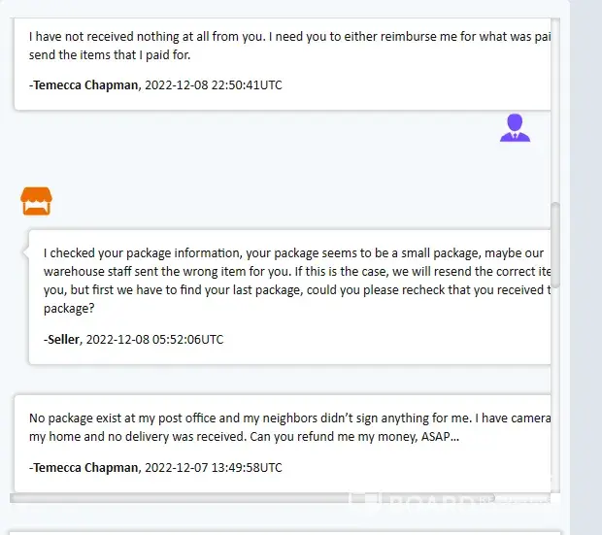Click the seller bubble's pointer arrow

pos(25,251)
